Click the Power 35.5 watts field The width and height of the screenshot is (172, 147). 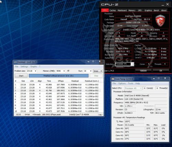[x=135, y=125]
